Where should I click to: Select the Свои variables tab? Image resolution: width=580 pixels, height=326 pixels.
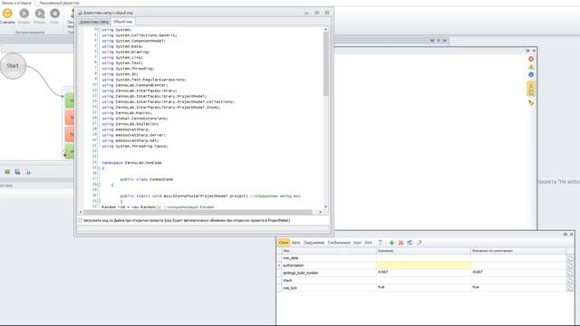[284, 243]
